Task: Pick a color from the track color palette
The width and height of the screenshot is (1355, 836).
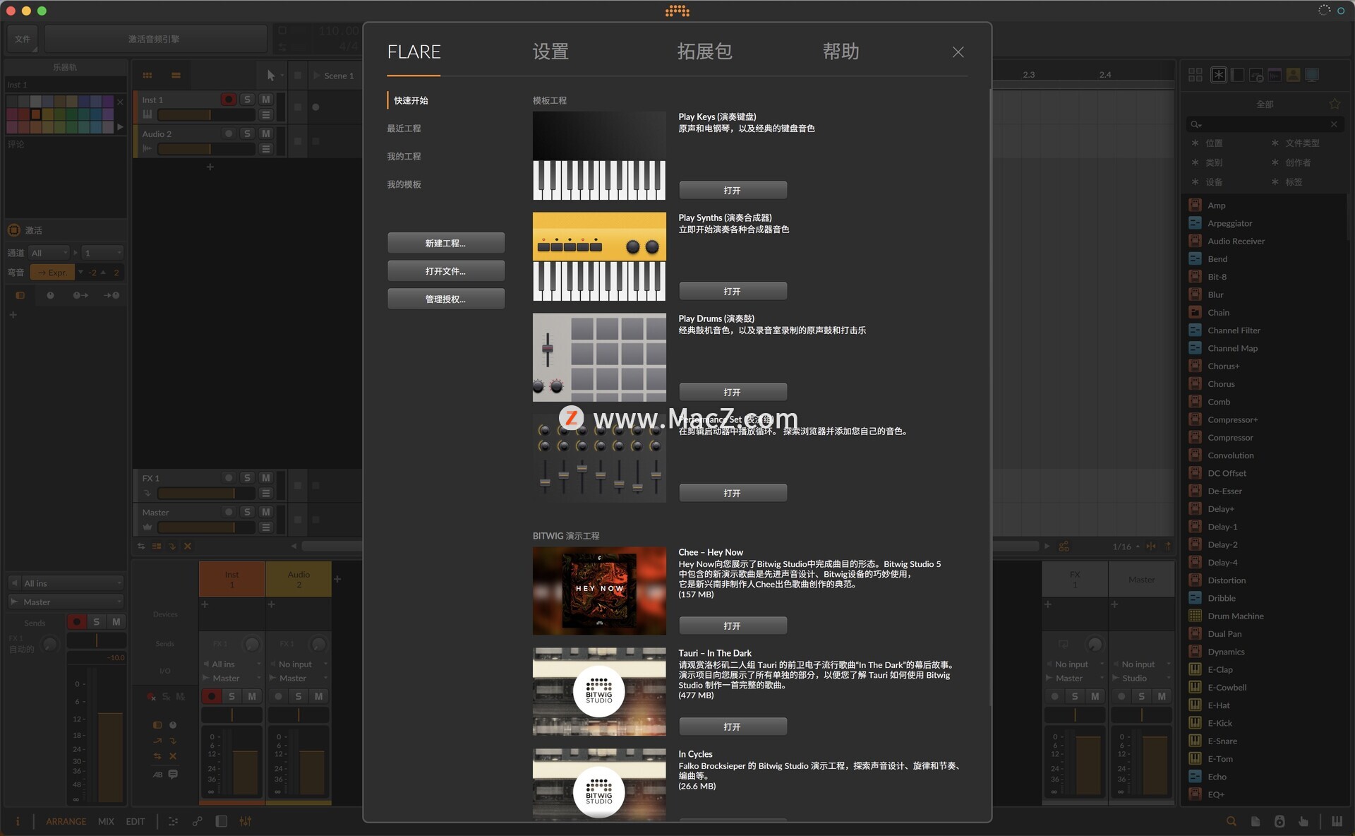Action: click(x=60, y=114)
